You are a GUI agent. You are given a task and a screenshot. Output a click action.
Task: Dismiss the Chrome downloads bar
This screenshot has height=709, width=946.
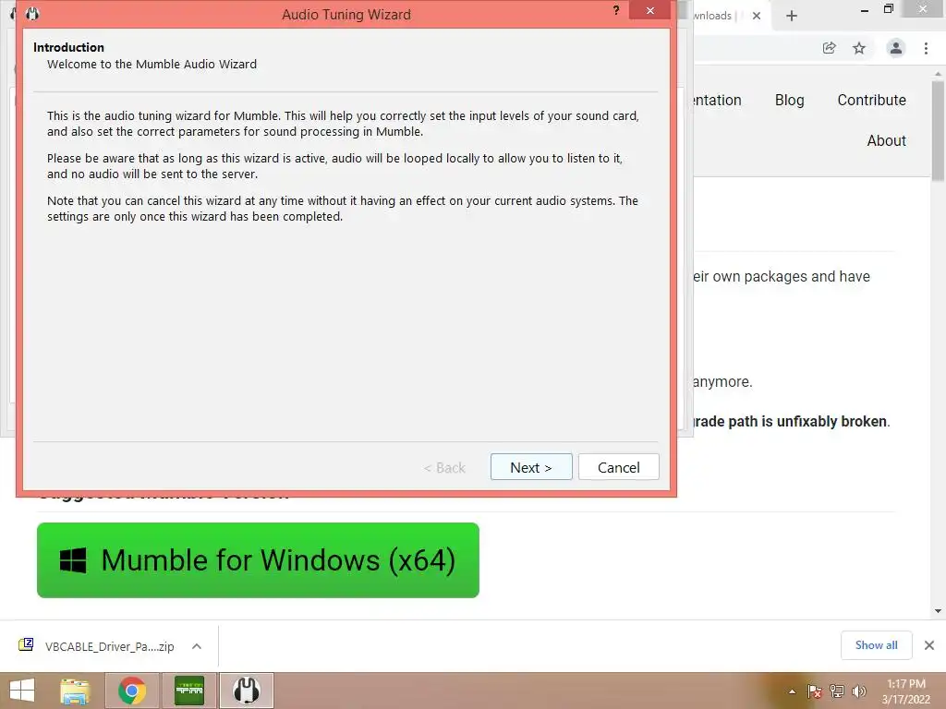929,645
